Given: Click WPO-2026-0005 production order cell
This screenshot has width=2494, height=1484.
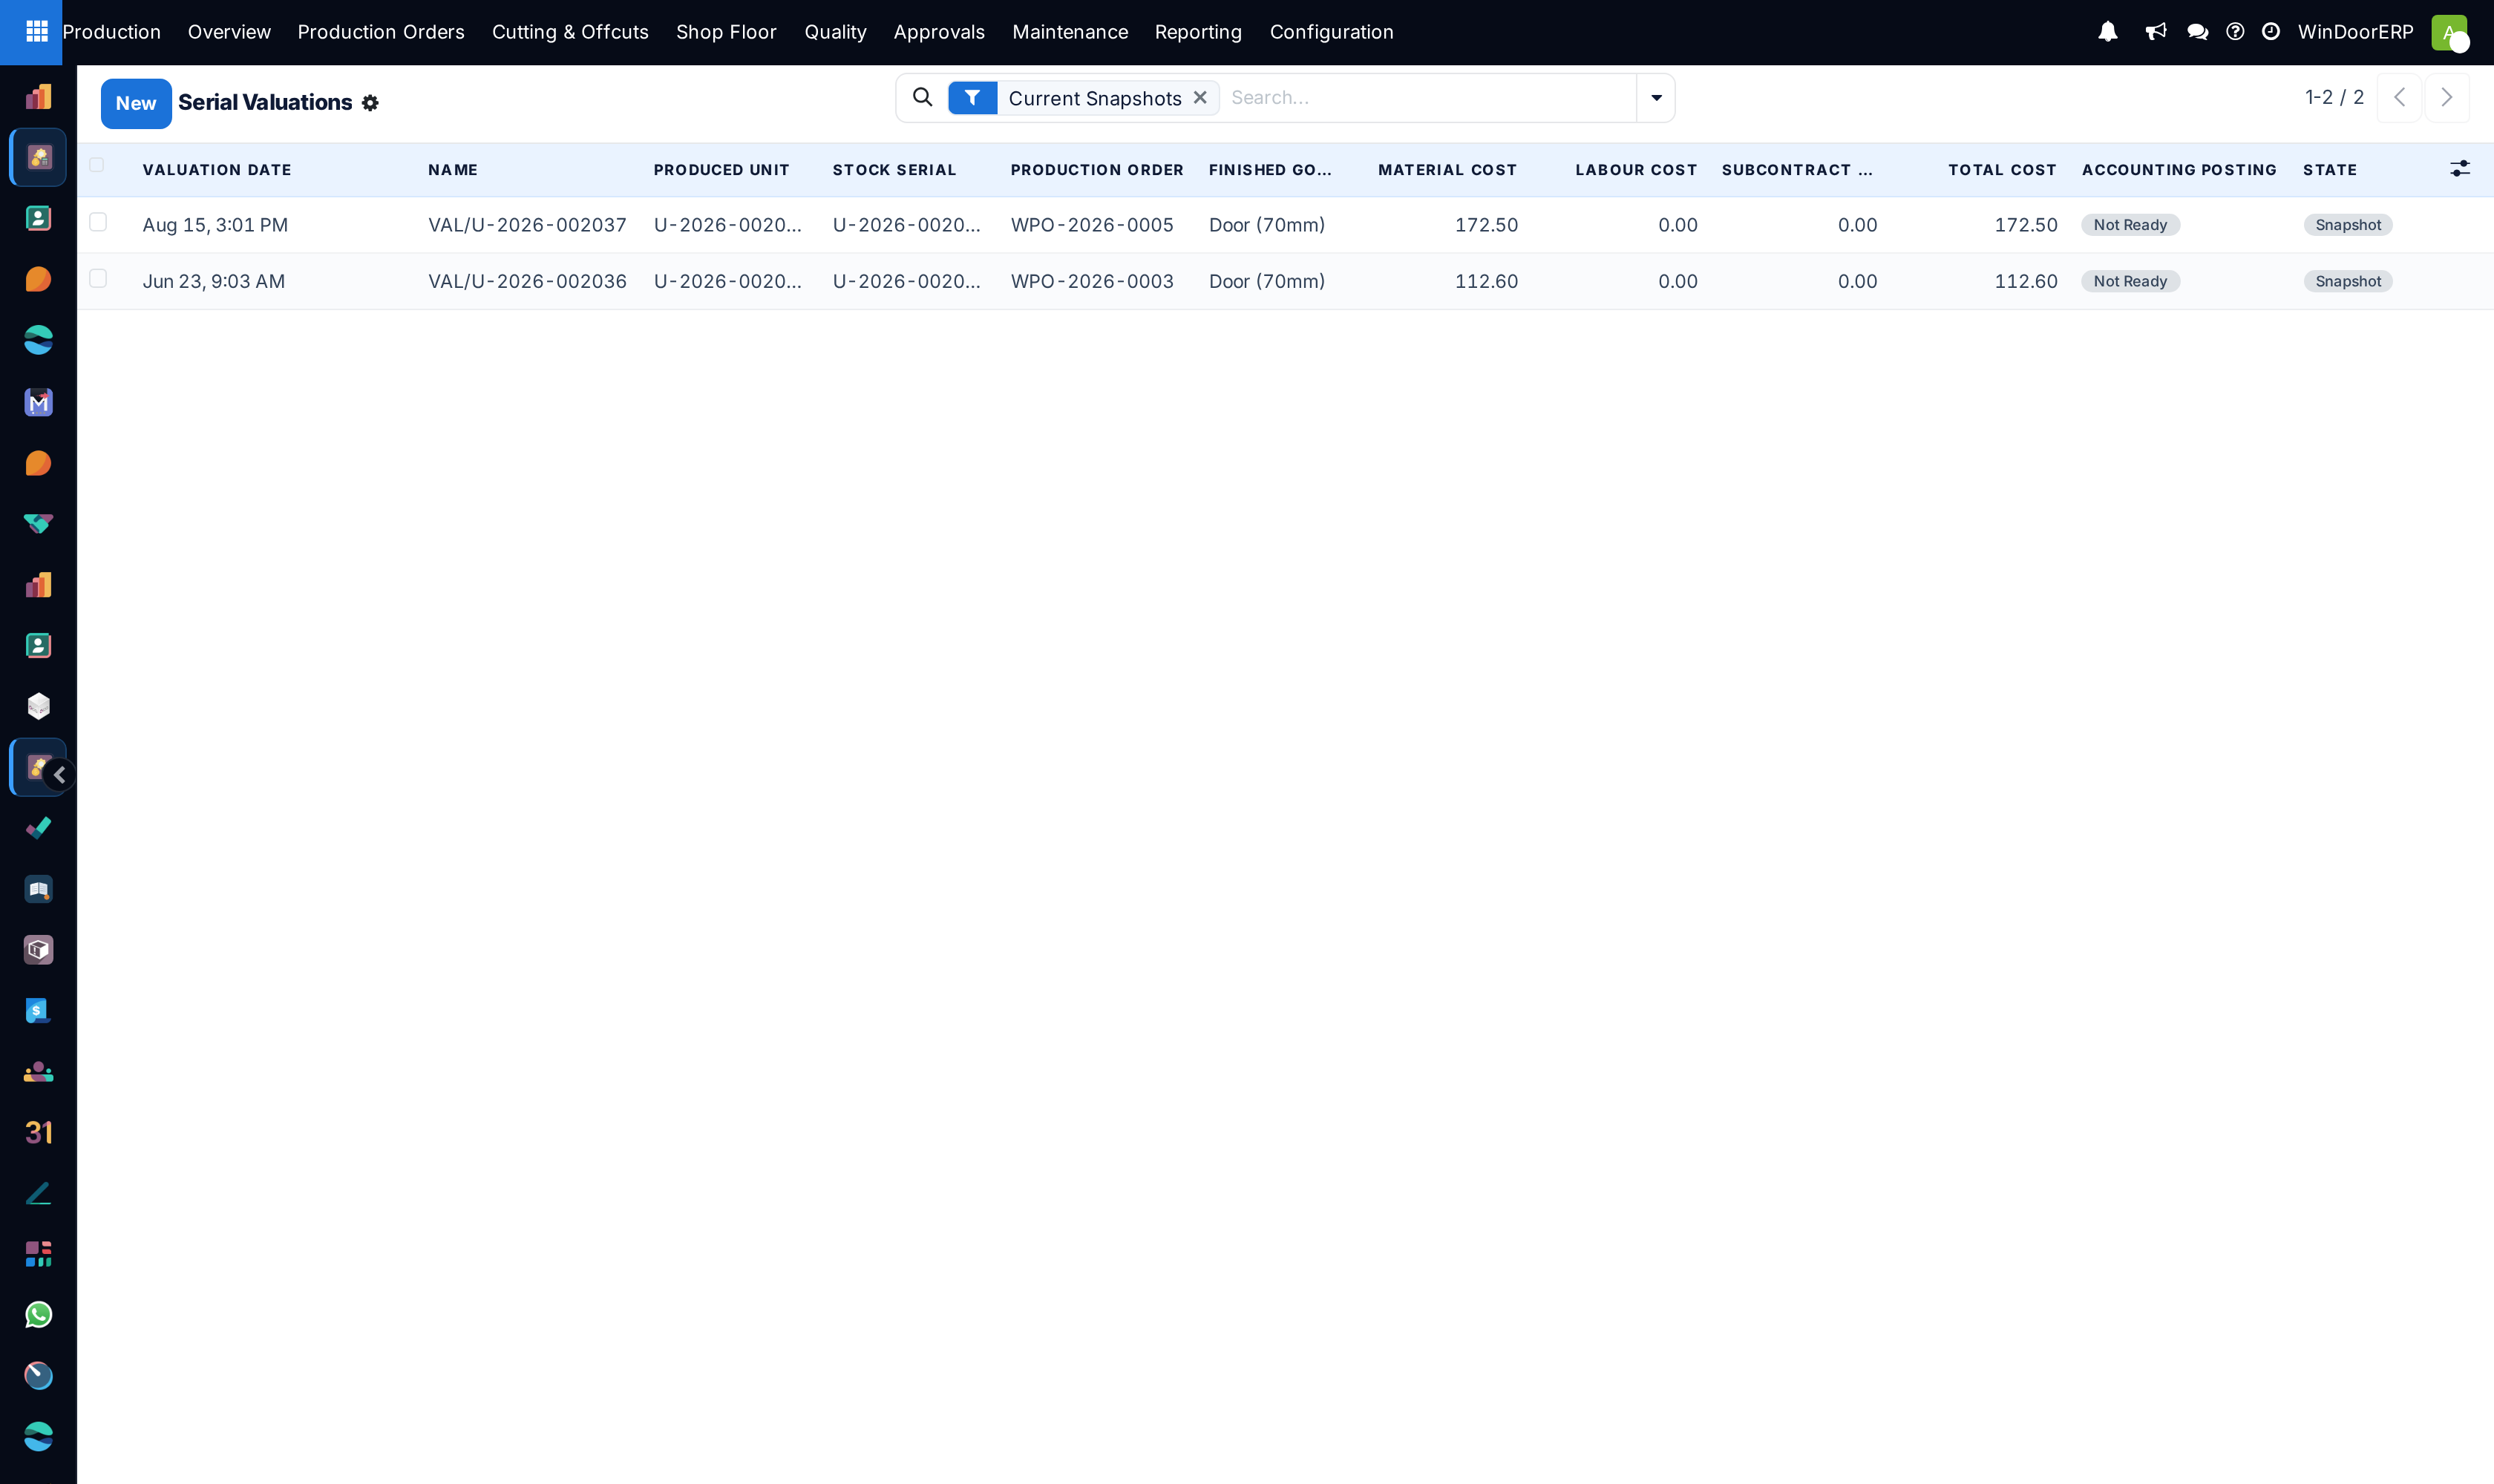Looking at the screenshot, I should [x=1093, y=225].
